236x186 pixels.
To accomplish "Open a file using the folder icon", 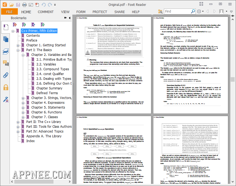I will tap(12, 5).
